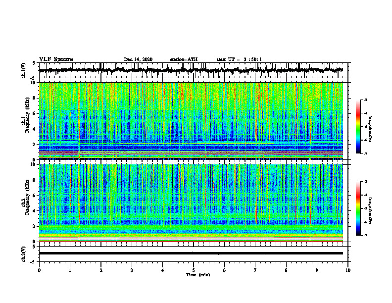Click the "ch.1(V)" waveform axis label
392x303 pixels.
[x=24, y=70]
